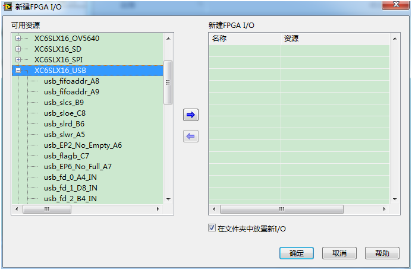The image size is (412, 270).
Task: Click the blue right arrow to add I/O
Action: (x=190, y=115)
